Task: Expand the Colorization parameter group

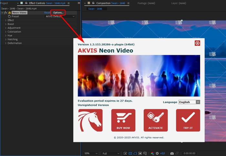Action: pos(6,32)
